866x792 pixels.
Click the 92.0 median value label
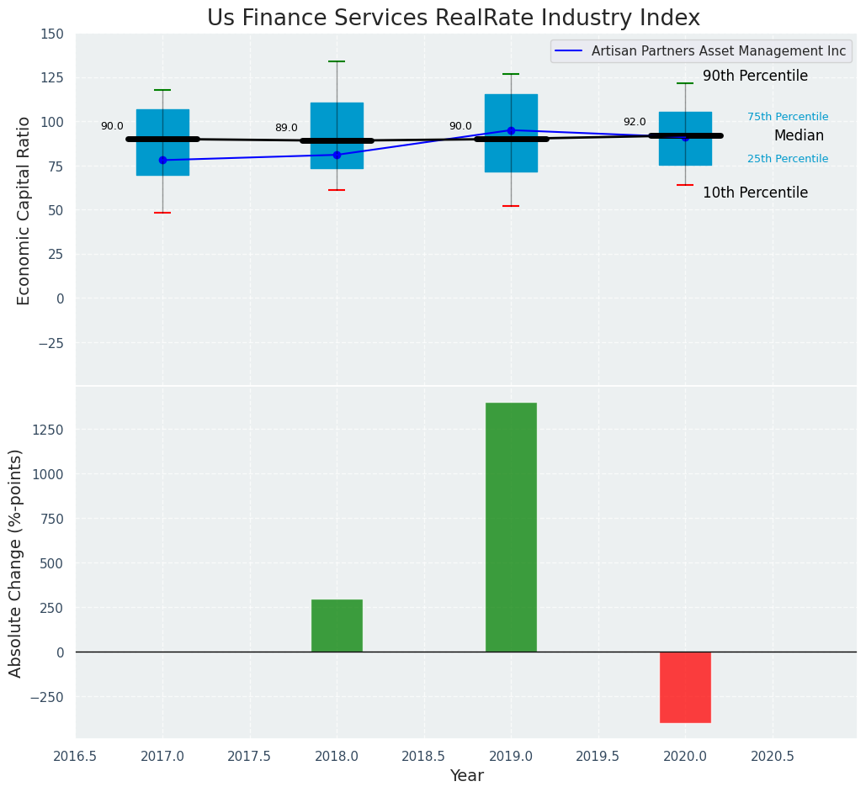(x=635, y=122)
